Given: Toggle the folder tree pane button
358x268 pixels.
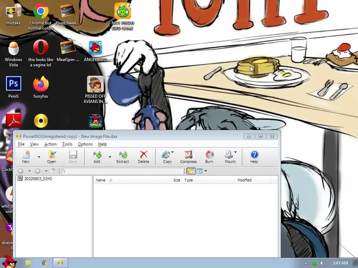Looking at the screenshot, I should tap(191, 171).
